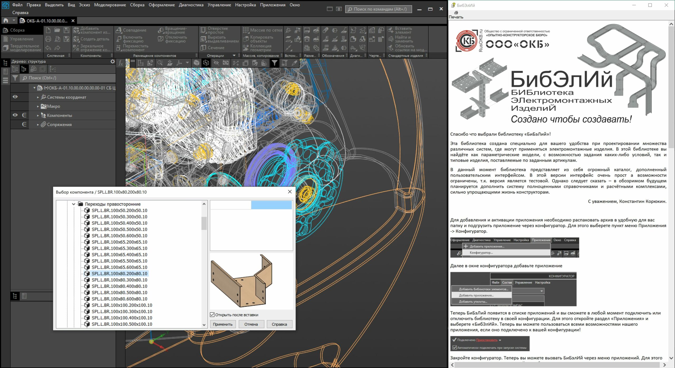Toggle 'Открыть после вставки' checkbox
675x368 pixels.
coord(212,315)
